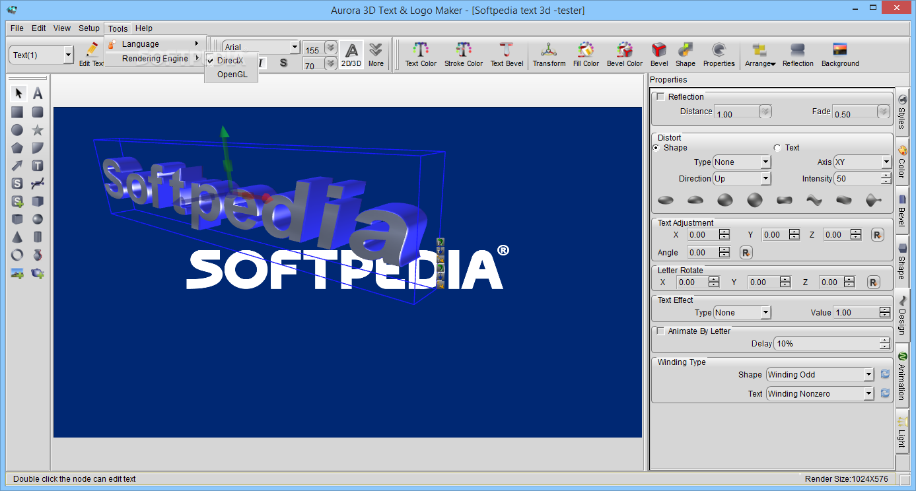Select DirectX rendering engine
Viewport: 916px width, 491px height.
(231, 60)
